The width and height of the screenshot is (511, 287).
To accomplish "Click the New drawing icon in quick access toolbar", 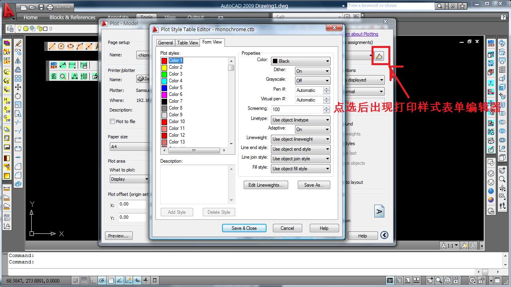I will tap(24, 7).
